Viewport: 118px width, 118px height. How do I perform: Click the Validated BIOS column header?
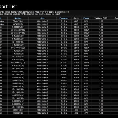101,18
